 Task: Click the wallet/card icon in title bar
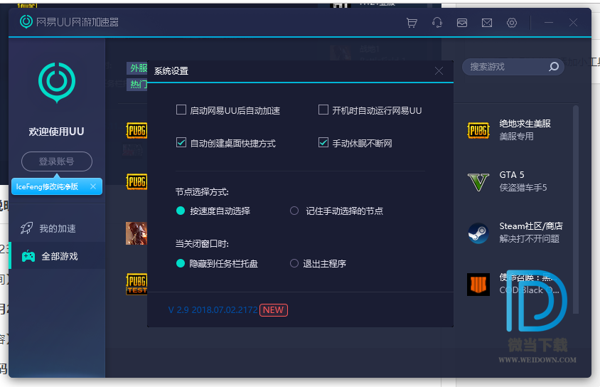click(x=462, y=23)
